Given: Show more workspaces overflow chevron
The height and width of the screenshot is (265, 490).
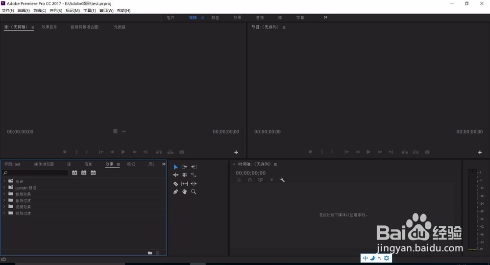Looking at the screenshot, I should point(326,18).
